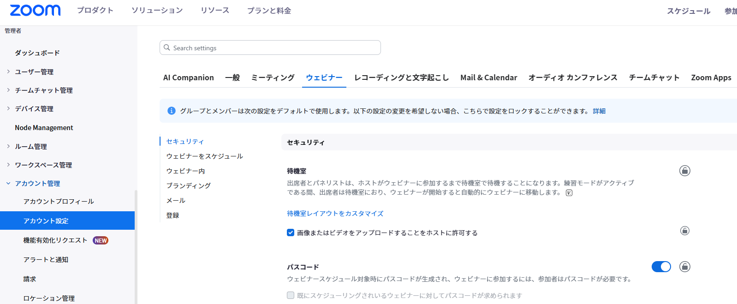This screenshot has width=737, height=304.
Task: Open ダッシュボード in sidebar
Action: click(x=37, y=53)
